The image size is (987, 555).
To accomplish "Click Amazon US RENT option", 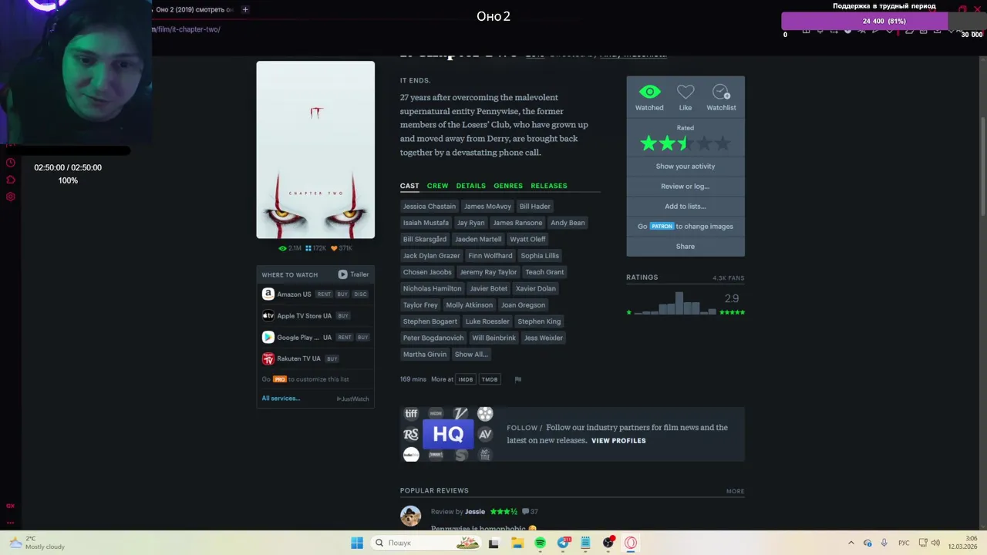I will (x=324, y=294).
